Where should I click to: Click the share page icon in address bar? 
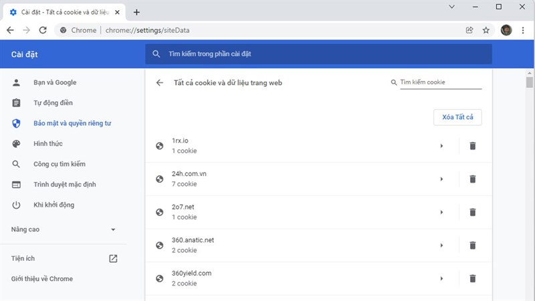[469, 30]
